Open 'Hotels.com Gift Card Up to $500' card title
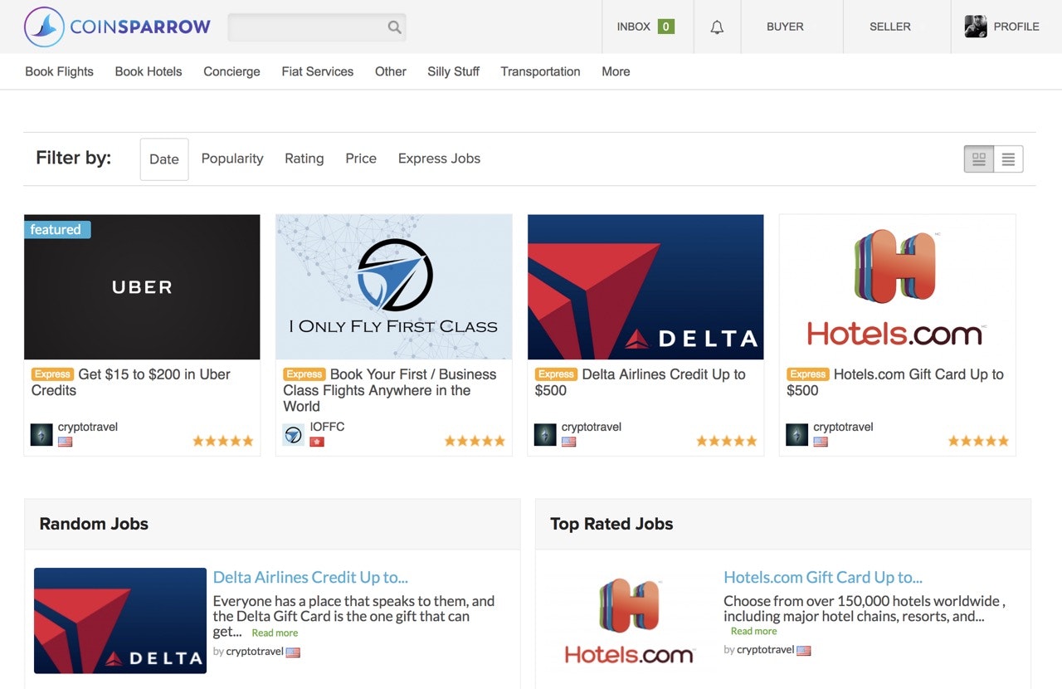1062x689 pixels. [895, 383]
